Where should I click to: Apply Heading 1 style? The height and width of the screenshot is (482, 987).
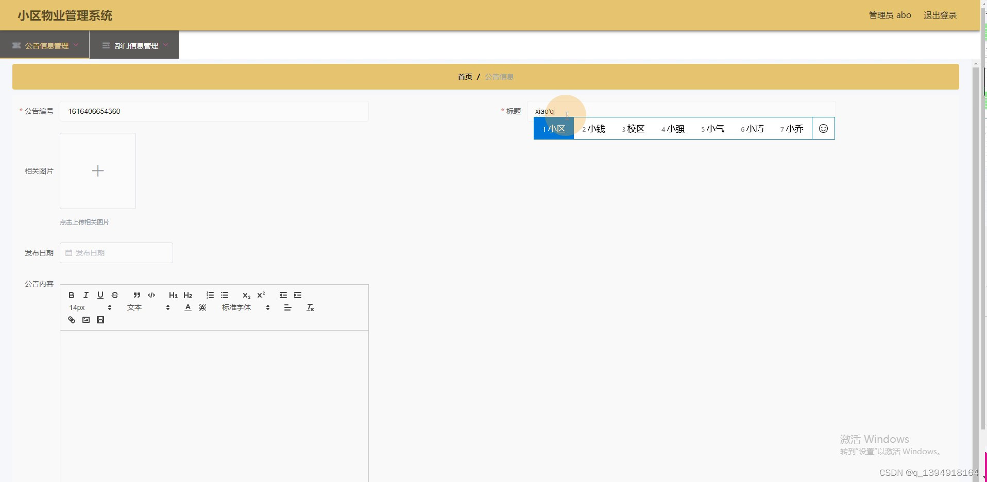pyautogui.click(x=173, y=295)
